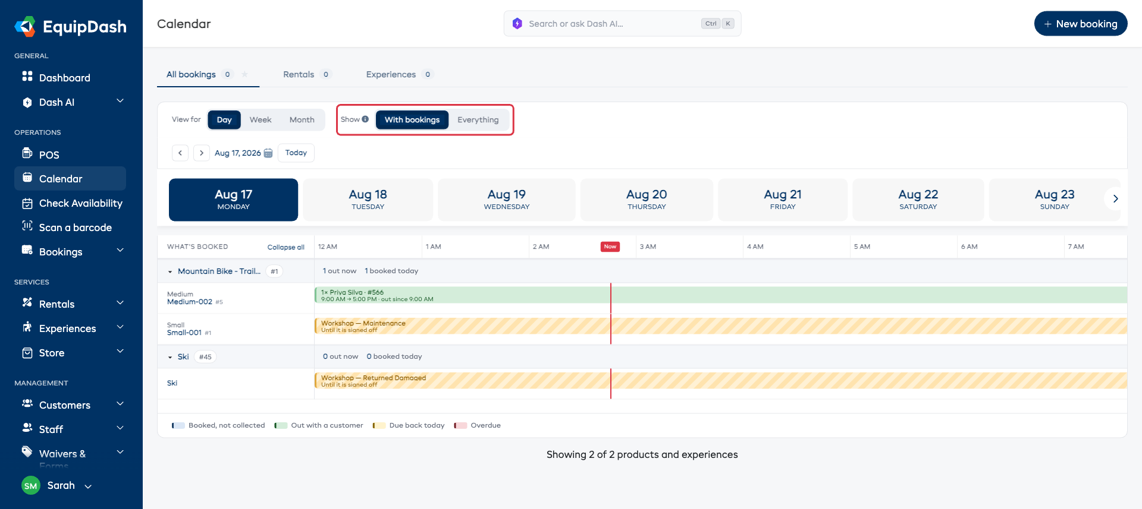
Task: Open the Workshop — Maintenance block
Action: click(x=721, y=326)
